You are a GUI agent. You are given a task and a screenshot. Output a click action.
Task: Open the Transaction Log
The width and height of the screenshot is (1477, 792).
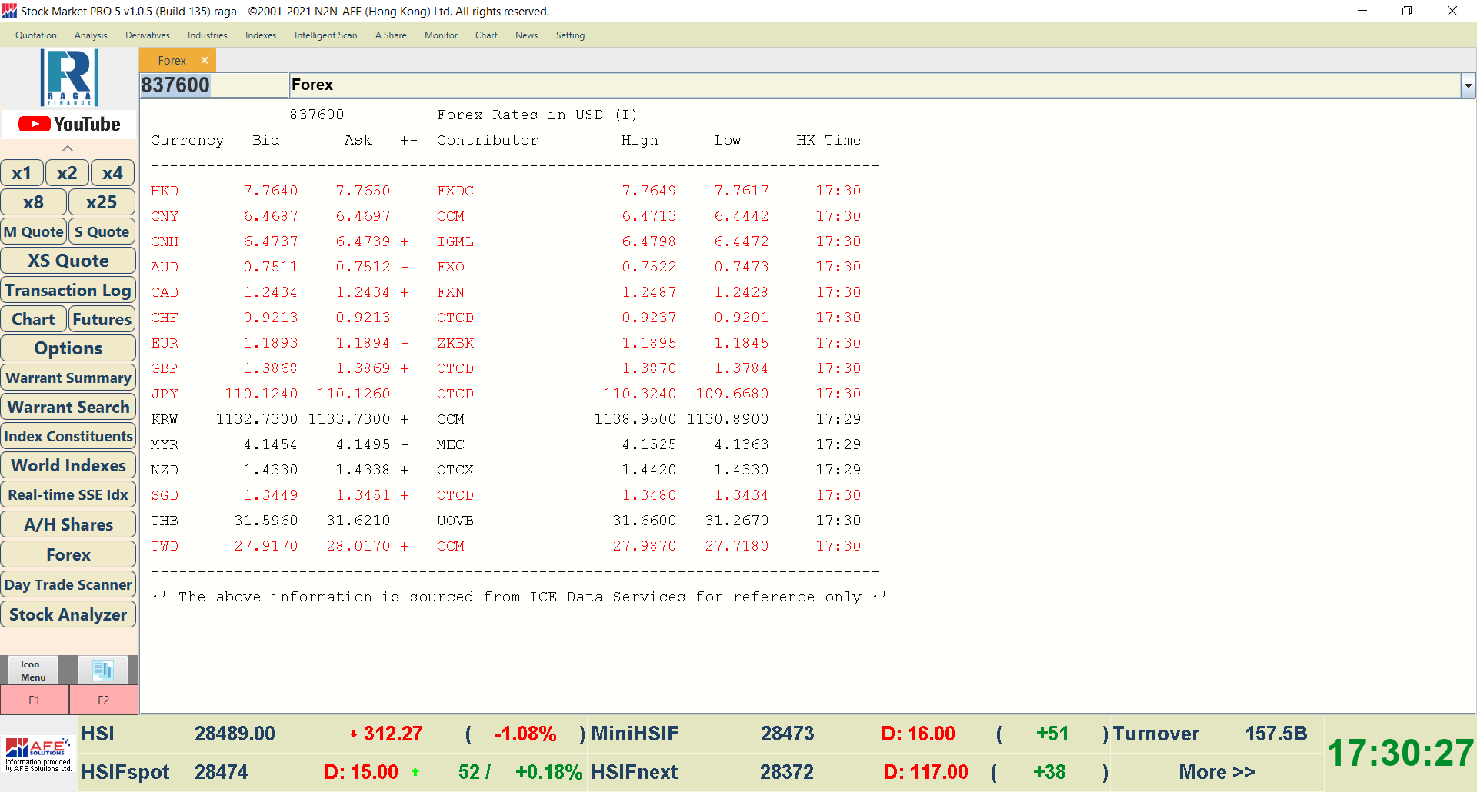point(68,290)
